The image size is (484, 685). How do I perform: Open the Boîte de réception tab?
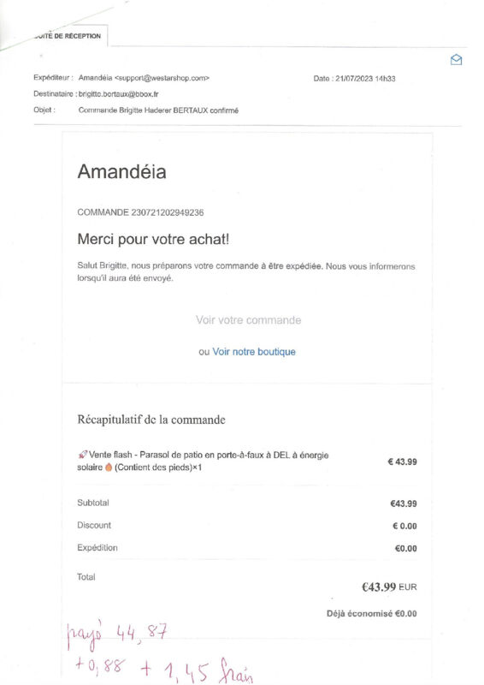click(67, 36)
